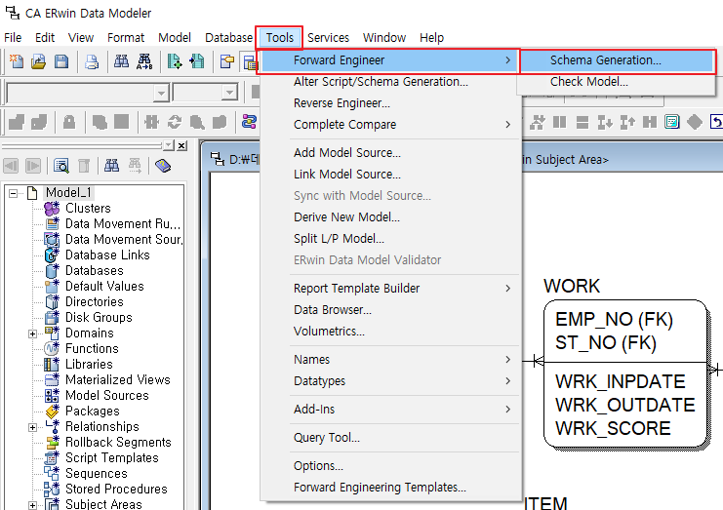Expand the Subject Areas tree node
The height and width of the screenshot is (510, 723).
[32, 505]
